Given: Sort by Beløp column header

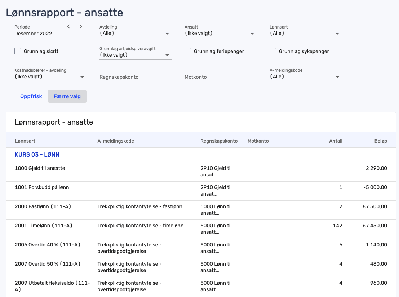Looking at the screenshot, I should click(380, 141).
